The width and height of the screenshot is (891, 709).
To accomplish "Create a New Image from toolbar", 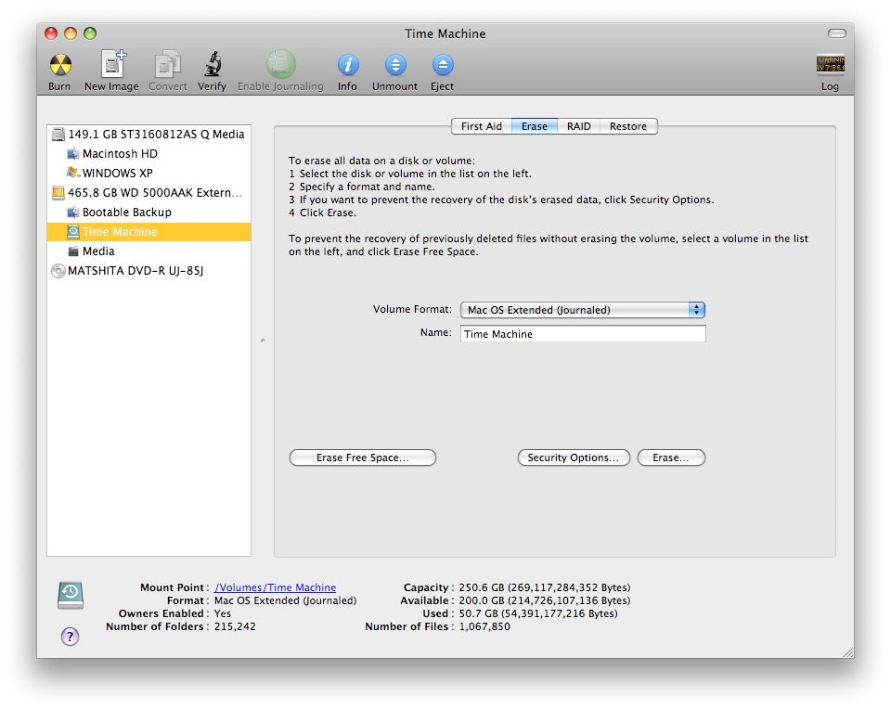I will (x=111, y=66).
